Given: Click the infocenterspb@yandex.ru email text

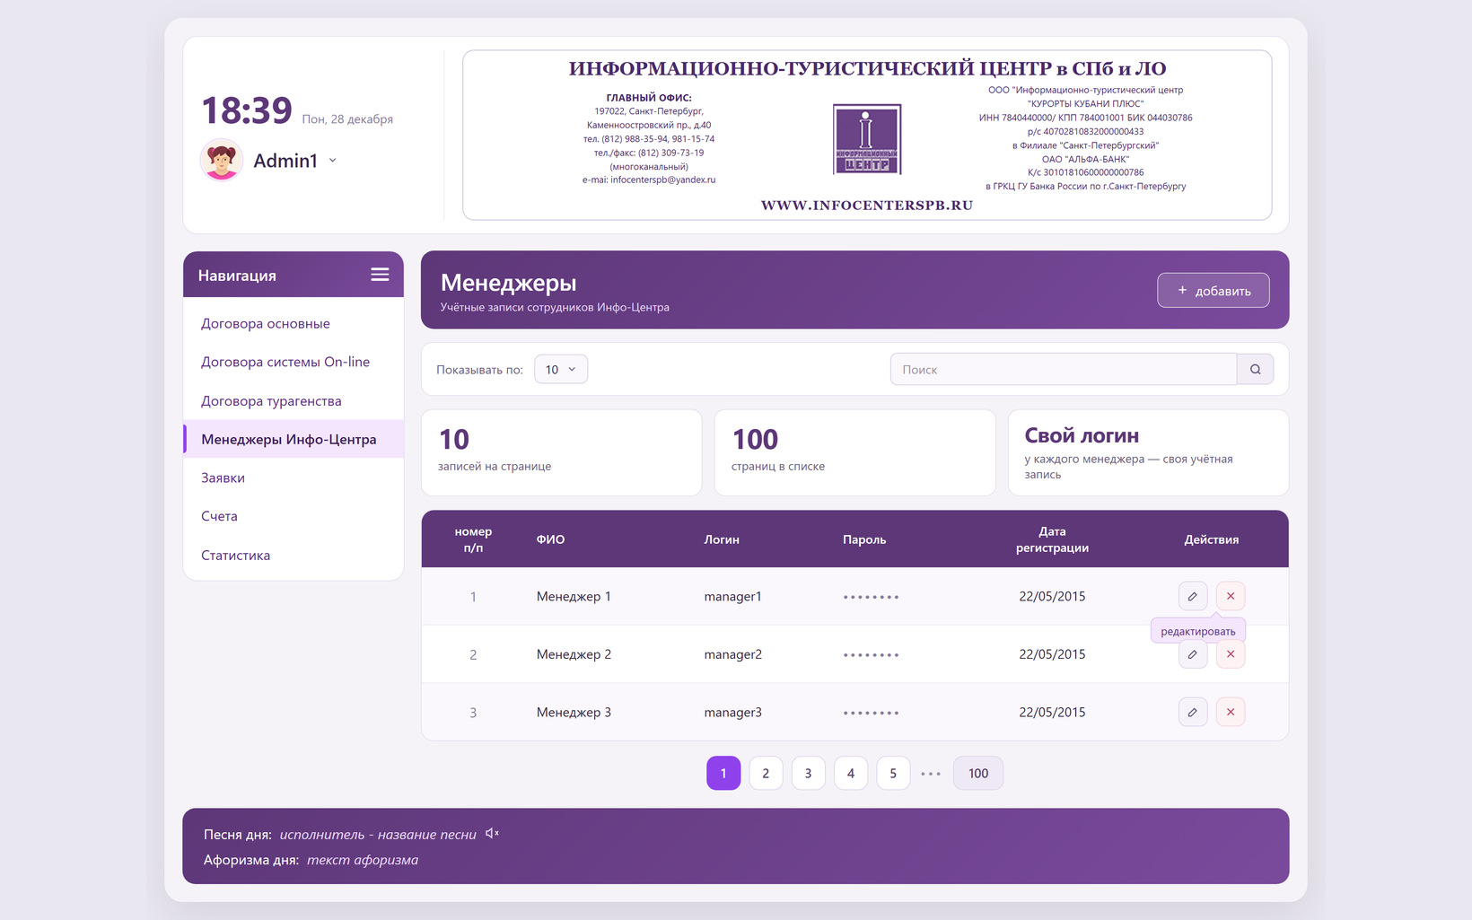Looking at the screenshot, I should [663, 180].
